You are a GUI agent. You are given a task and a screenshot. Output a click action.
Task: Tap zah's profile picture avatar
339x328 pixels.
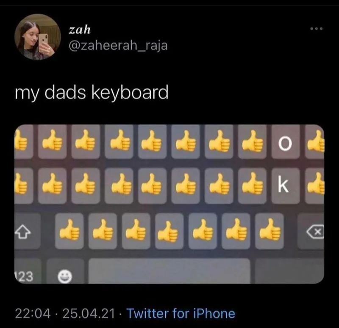coord(38,37)
